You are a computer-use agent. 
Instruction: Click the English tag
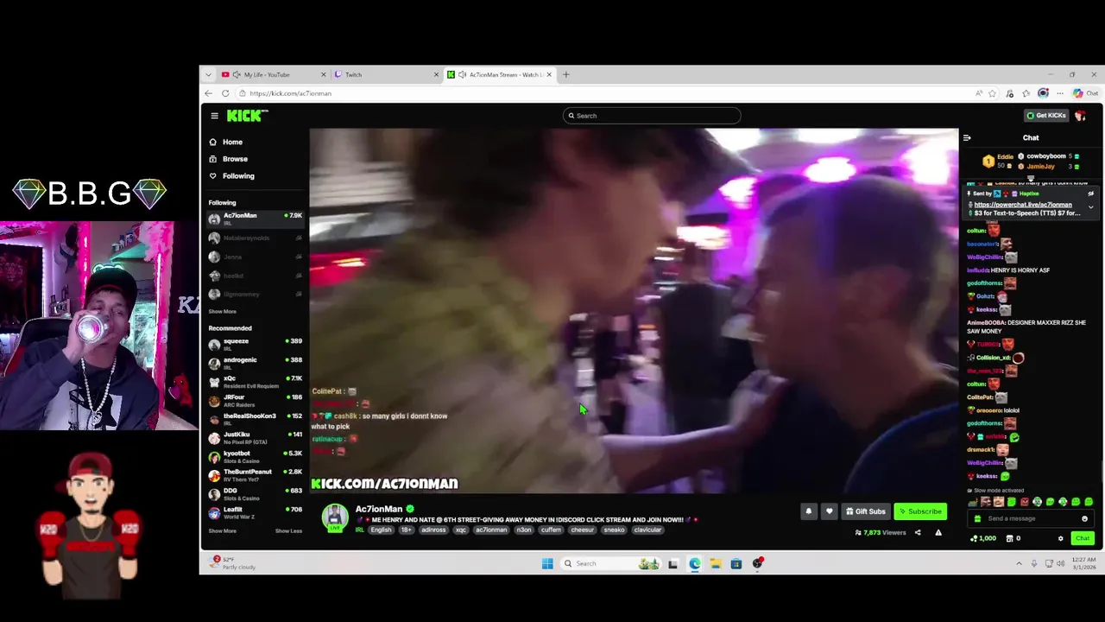click(x=381, y=530)
